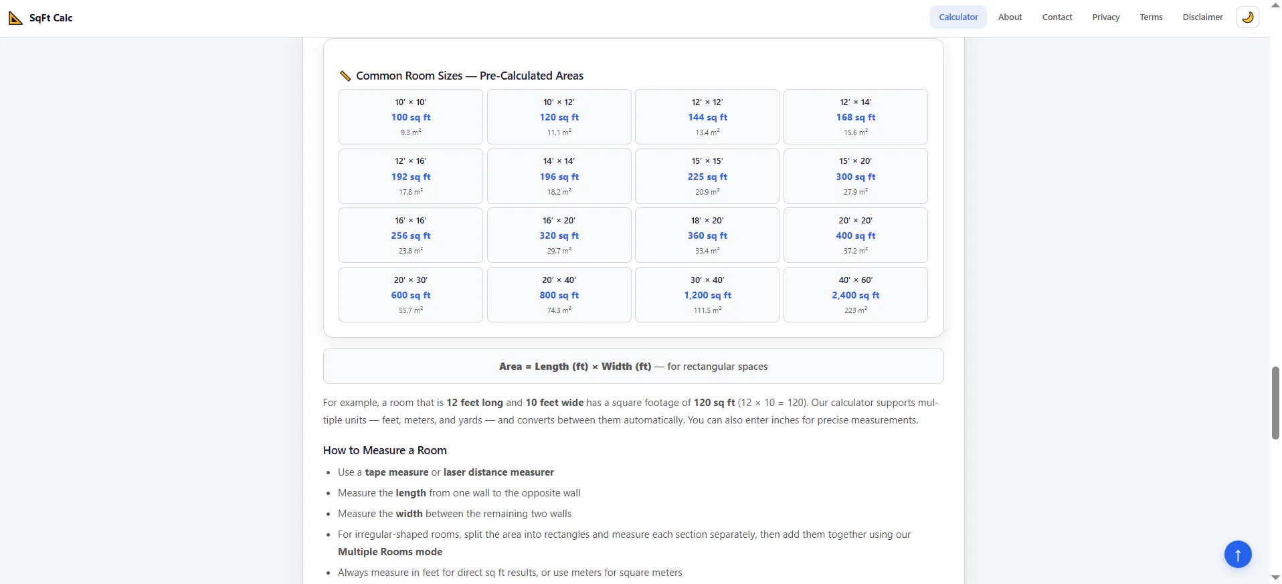1282x584 pixels.
Task: Click the laser distance measurer text
Action: pyautogui.click(x=498, y=472)
